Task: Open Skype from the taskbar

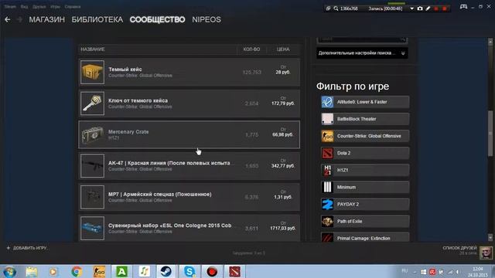Action: point(189,271)
